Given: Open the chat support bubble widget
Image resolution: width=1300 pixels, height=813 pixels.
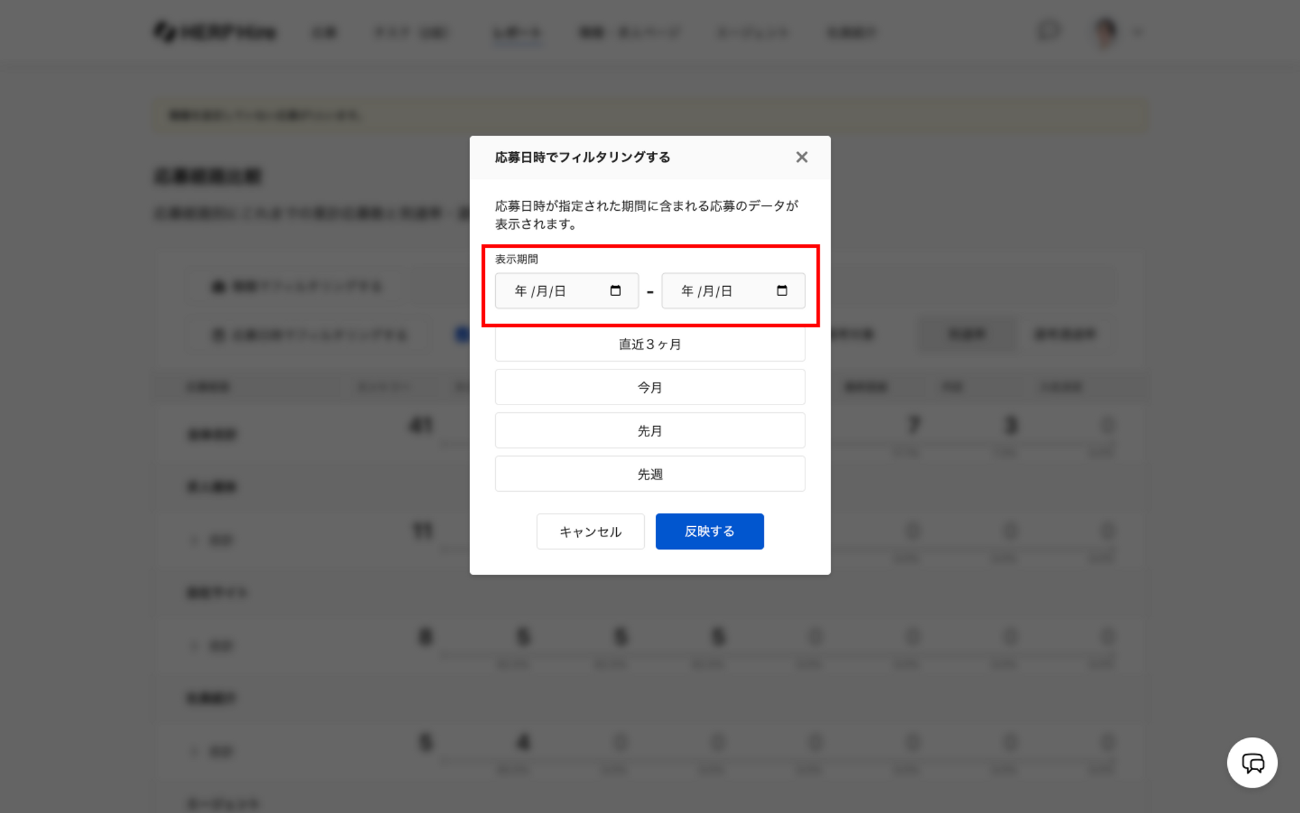Looking at the screenshot, I should tap(1252, 762).
